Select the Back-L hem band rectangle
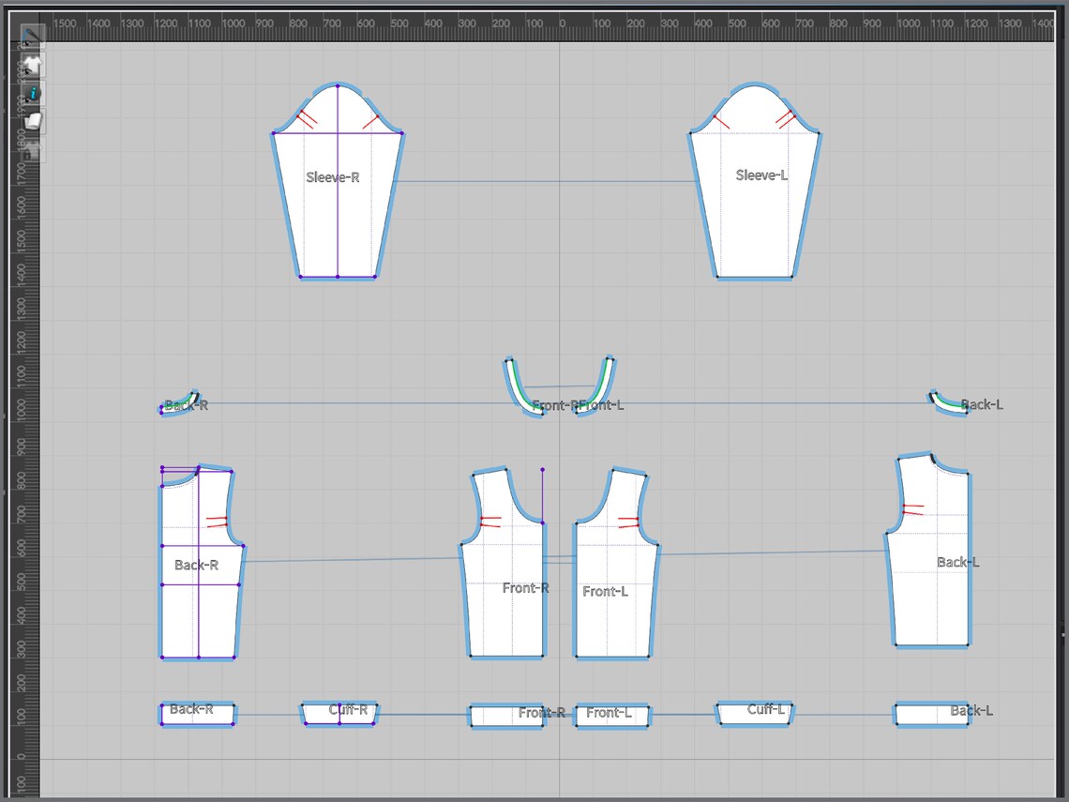Screen dimensions: 1069x802 (x=931, y=715)
